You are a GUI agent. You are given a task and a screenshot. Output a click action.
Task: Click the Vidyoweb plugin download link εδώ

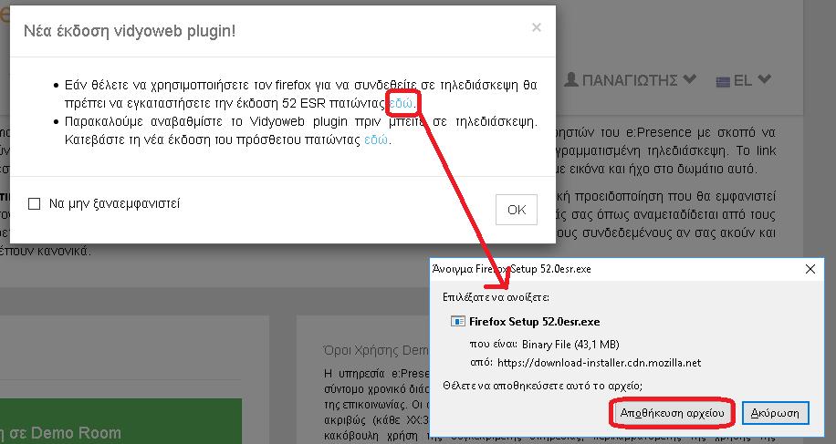click(376, 140)
